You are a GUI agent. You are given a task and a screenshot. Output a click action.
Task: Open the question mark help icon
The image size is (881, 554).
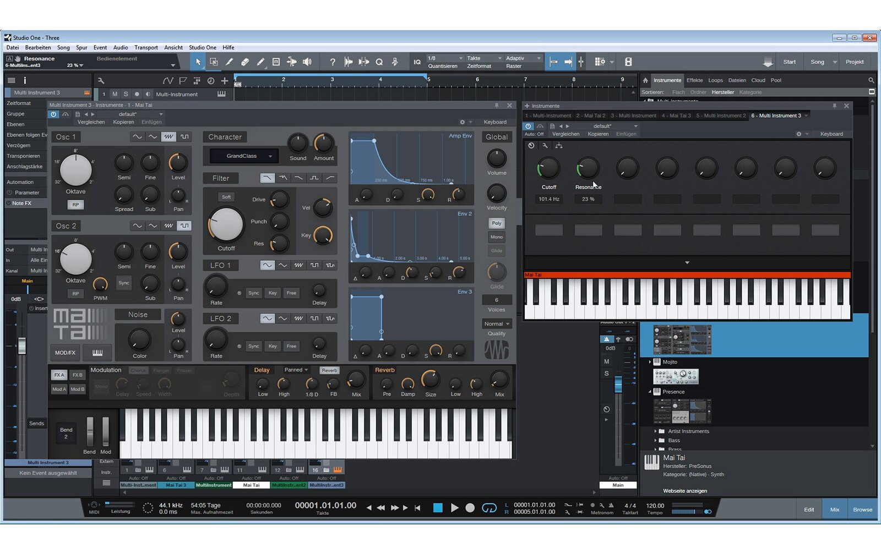point(333,62)
